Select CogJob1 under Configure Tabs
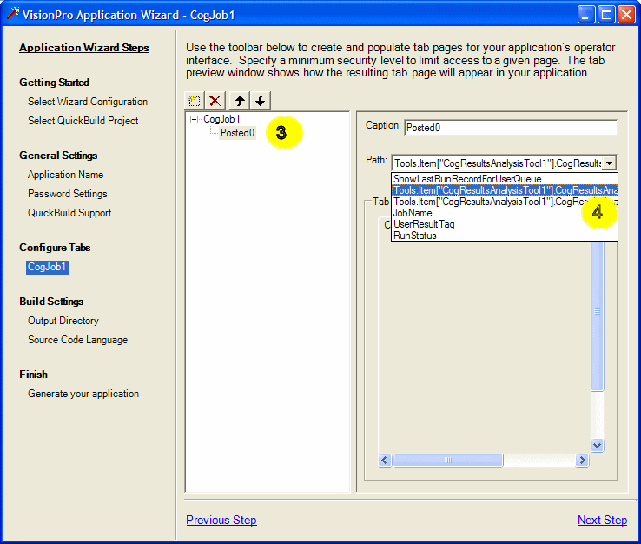Viewport: 641px width, 544px height. pyautogui.click(x=48, y=268)
